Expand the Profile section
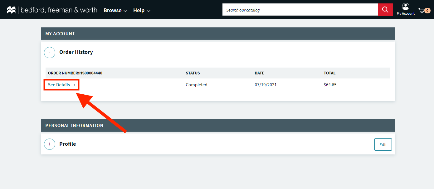This screenshot has width=434, height=189. point(50,144)
